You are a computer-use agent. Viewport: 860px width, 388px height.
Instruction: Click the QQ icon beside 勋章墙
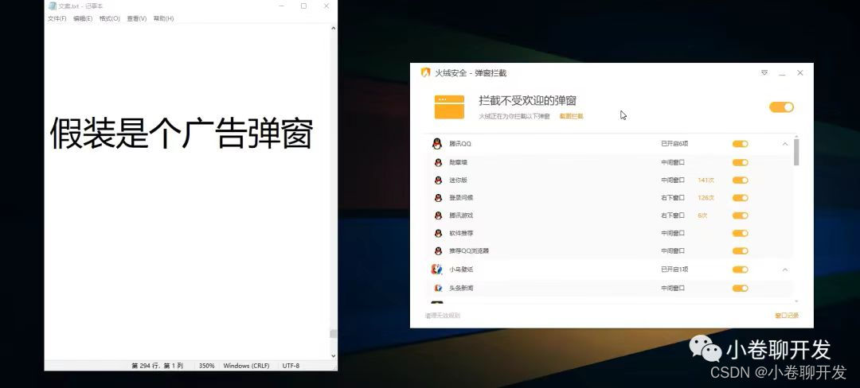pos(438,162)
